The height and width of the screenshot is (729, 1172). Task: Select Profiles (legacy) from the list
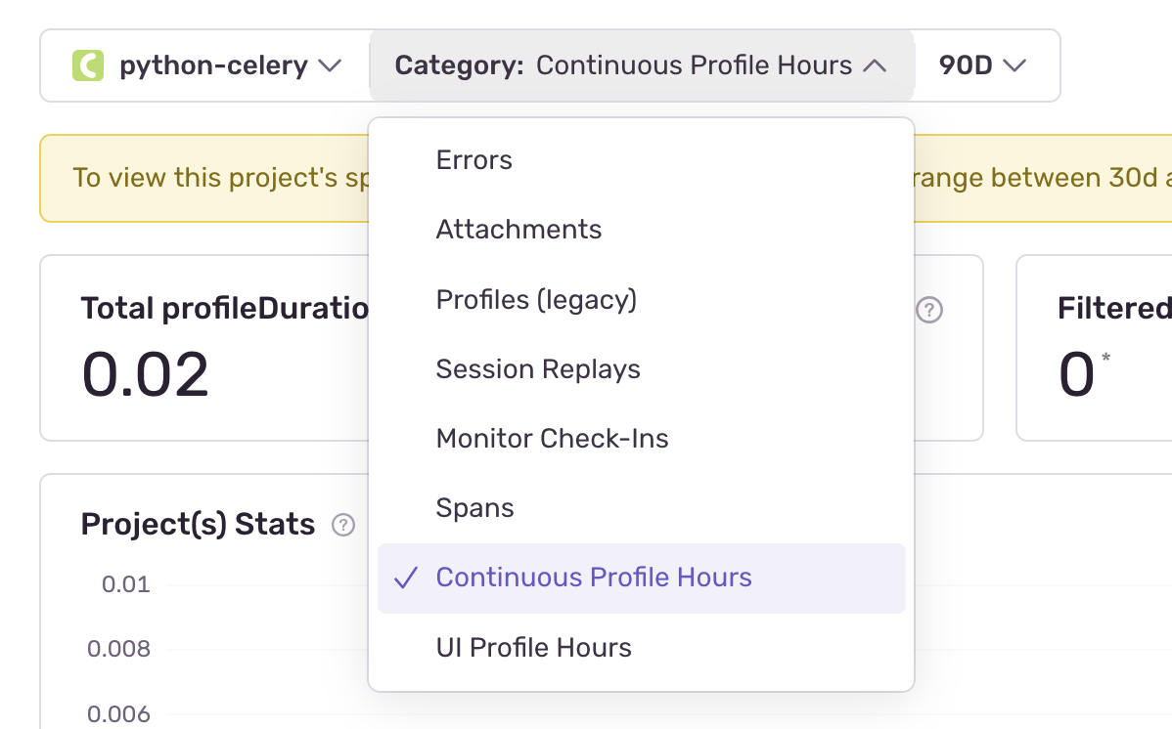pyautogui.click(x=536, y=299)
